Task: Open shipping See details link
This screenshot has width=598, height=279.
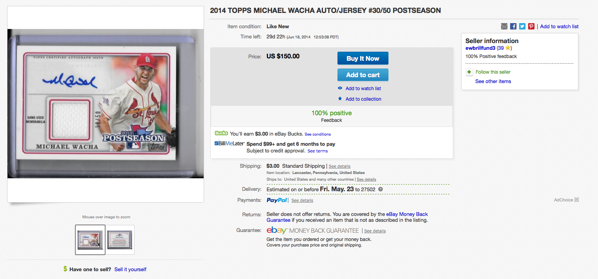Action: (x=339, y=166)
